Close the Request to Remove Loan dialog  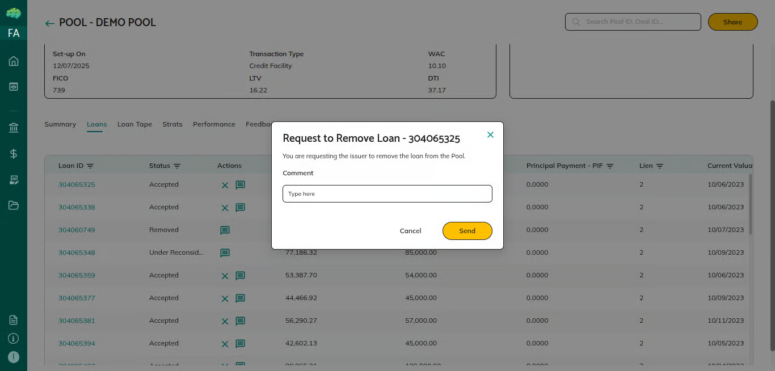[x=490, y=135]
